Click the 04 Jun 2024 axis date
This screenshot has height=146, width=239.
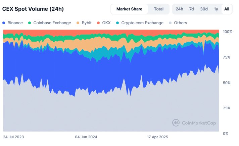(x=86, y=137)
